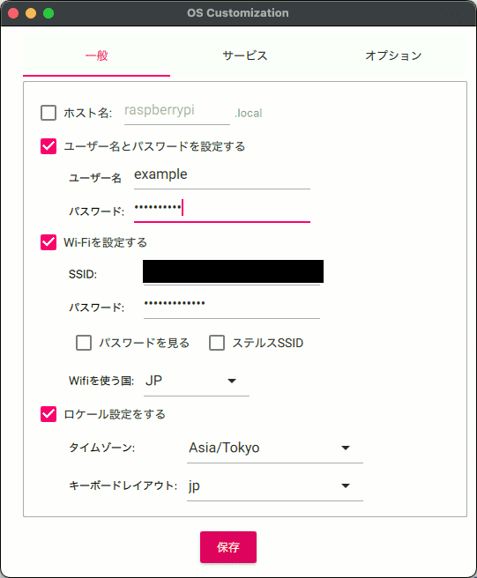This screenshot has width=477, height=578.
Task: Check the パスワードを見る box
Action: tap(84, 343)
